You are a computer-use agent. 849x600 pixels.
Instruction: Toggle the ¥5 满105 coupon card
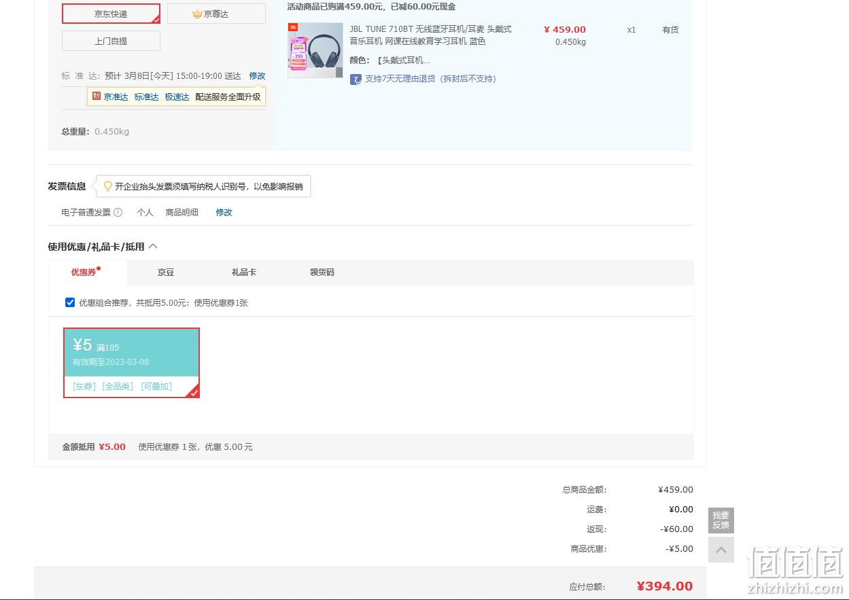click(x=132, y=363)
